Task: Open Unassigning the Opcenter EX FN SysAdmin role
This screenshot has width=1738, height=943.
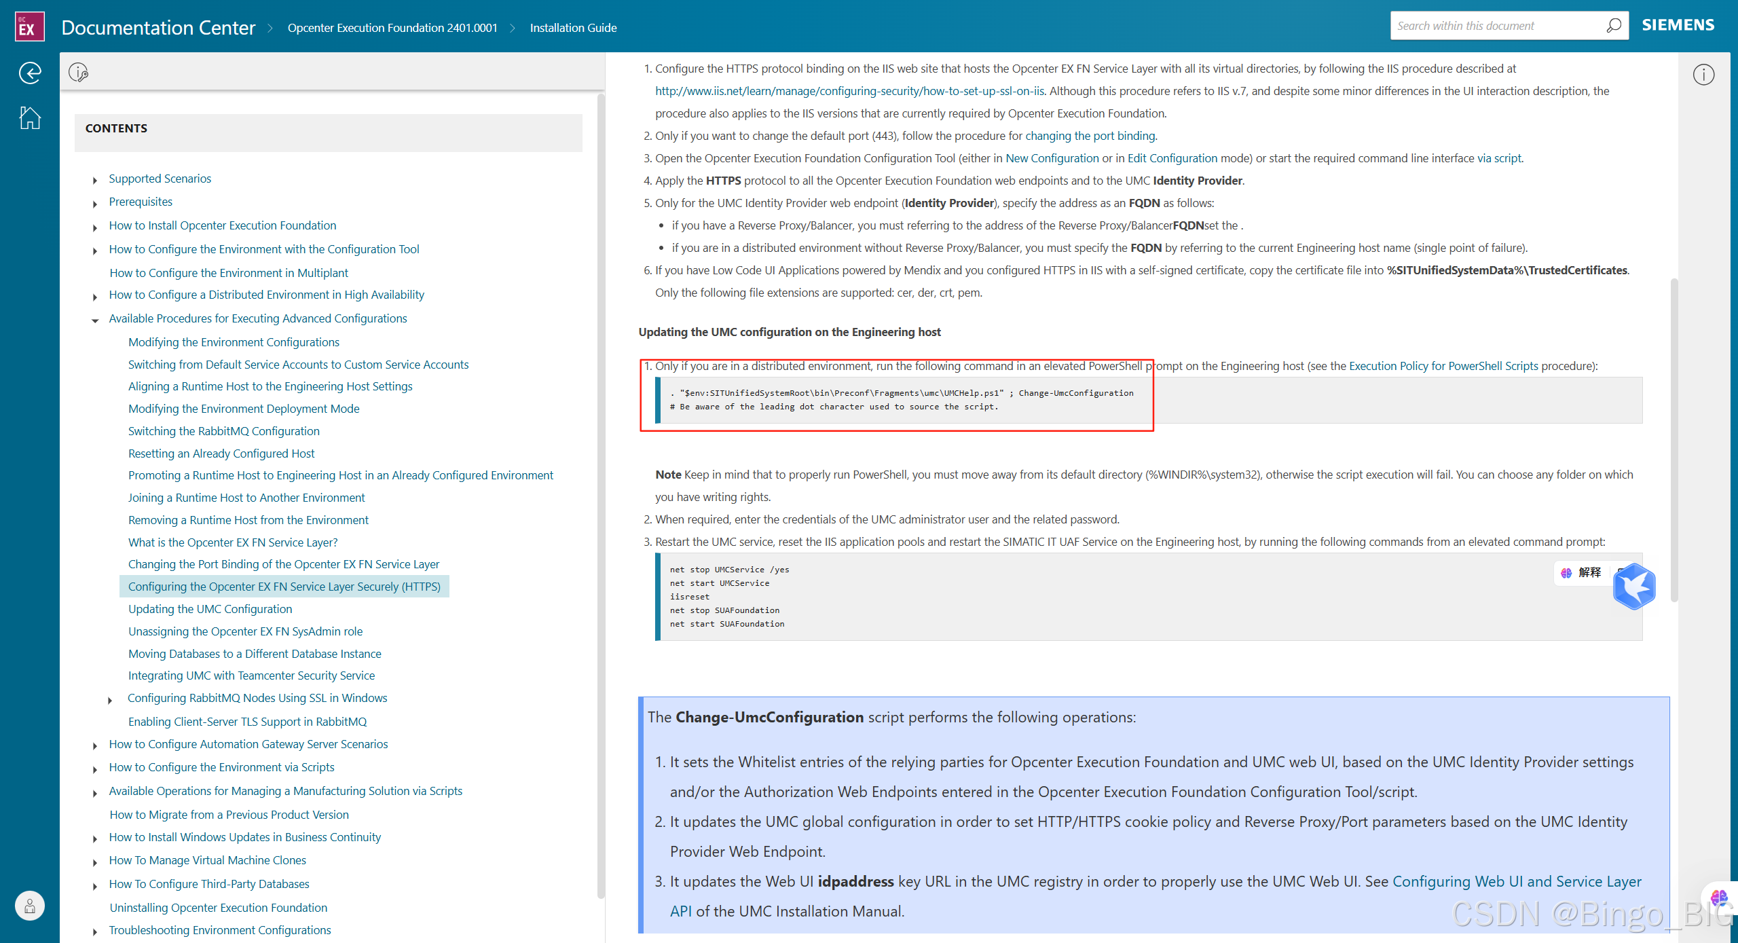Action: pyautogui.click(x=245, y=631)
